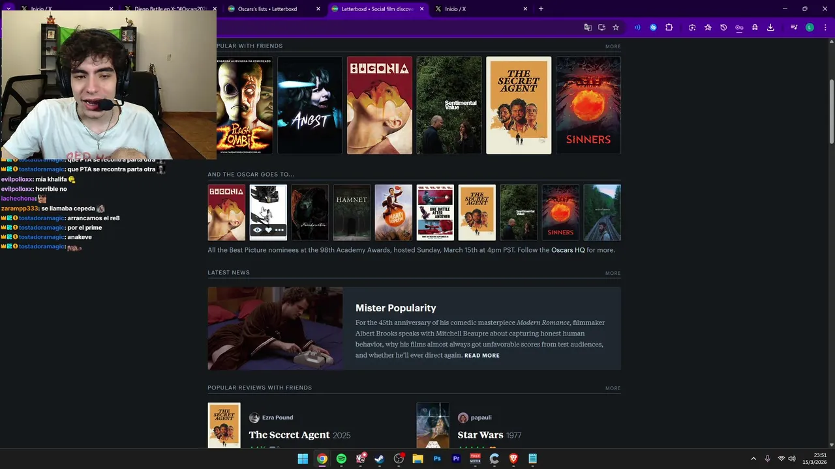Close the Diego Batlle en X tab
The height and width of the screenshot is (469, 835).
215,9
